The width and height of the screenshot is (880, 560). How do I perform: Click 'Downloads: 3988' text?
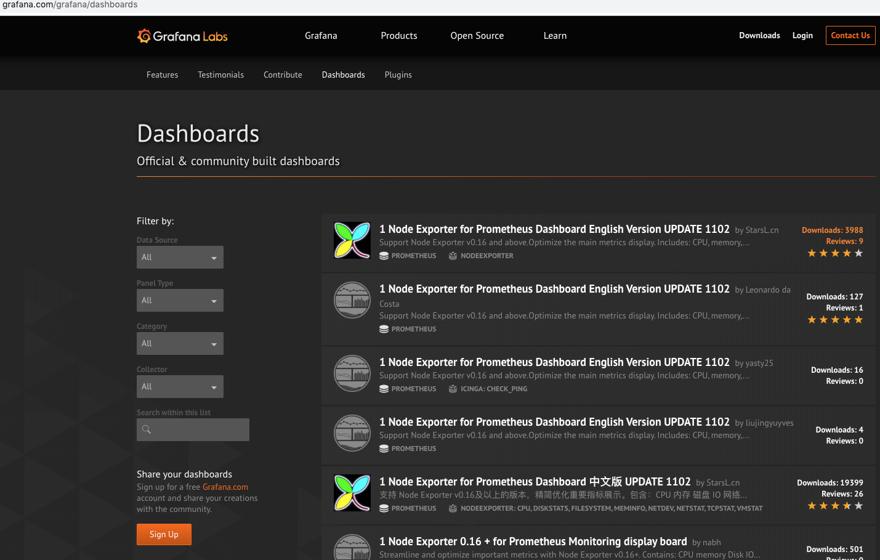pyautogui.click(x=833, y=230)
